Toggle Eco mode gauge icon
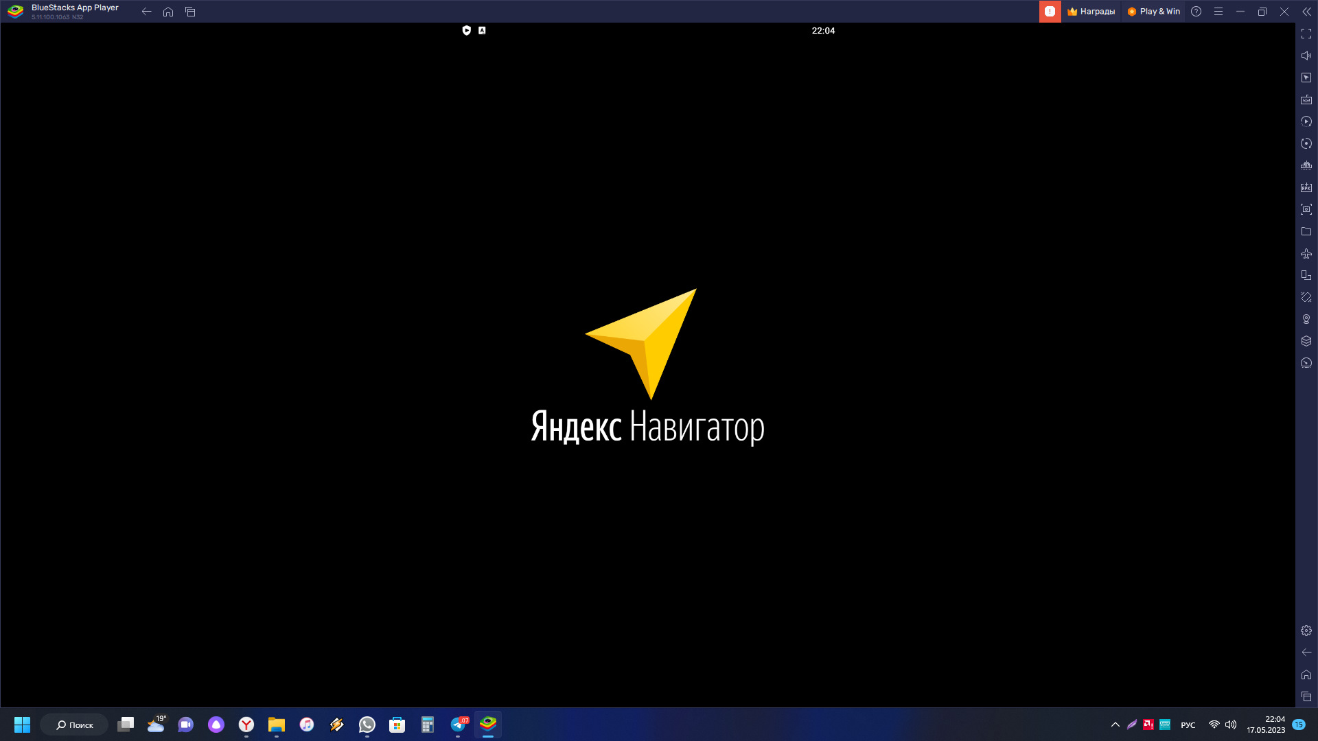The width and height of the screenshot is (1318, 741). [1306, 363]
